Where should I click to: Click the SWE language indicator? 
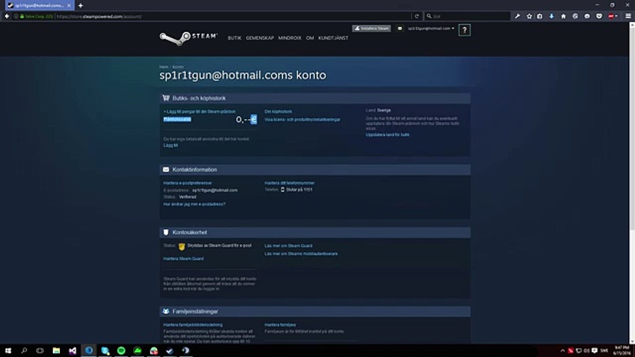tap(604, 351)
